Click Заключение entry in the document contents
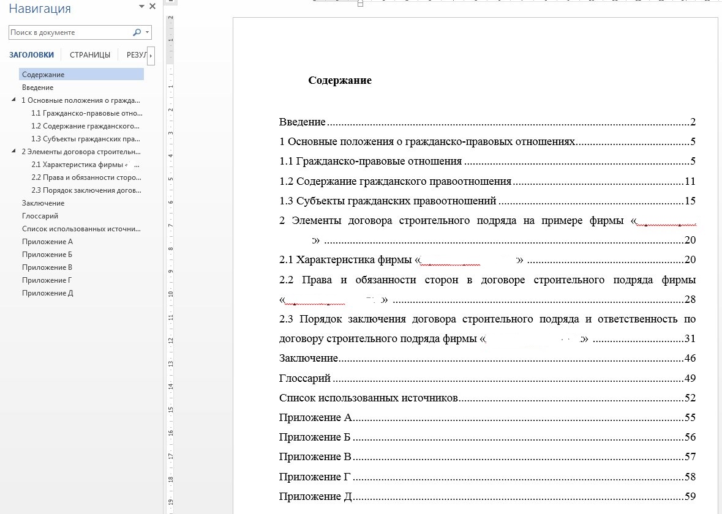The image size is (722, 514). click(x=487, y=359)
